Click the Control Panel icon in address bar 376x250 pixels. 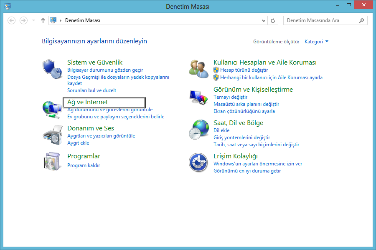[53, 20]
